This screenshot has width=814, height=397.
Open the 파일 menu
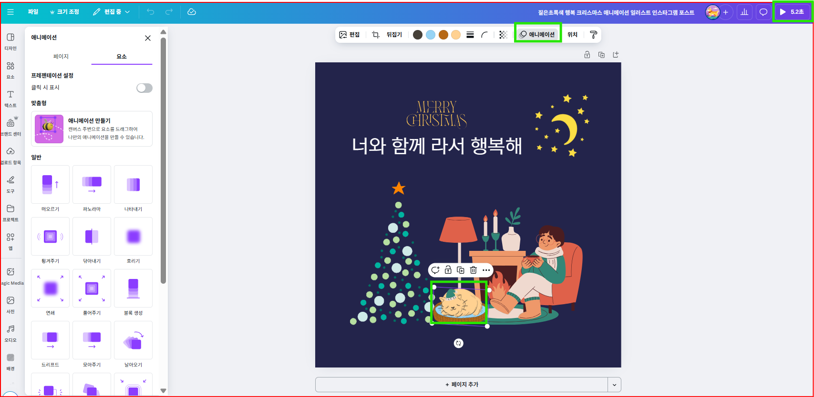(x=33, y=12)
